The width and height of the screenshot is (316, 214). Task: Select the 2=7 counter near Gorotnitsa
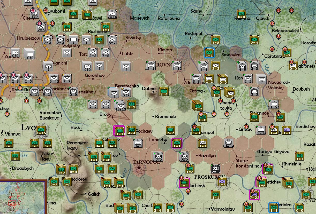coord(287,53)
